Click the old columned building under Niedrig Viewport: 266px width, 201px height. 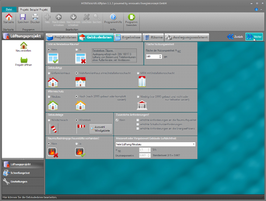(x=142, y=105)
